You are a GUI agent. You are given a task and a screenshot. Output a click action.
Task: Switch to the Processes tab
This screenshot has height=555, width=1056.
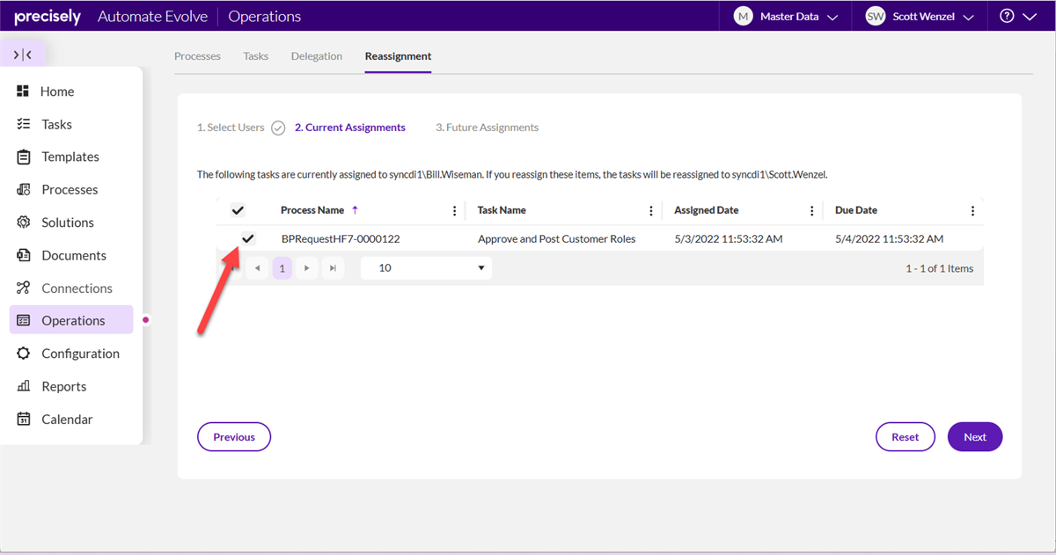pos(197,56)
